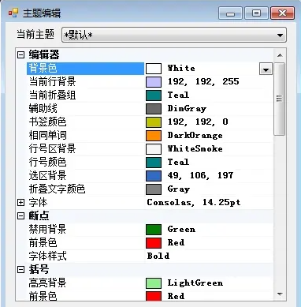Expand the 字体 font property
301x307 pixels.
(x=20, y=202)
